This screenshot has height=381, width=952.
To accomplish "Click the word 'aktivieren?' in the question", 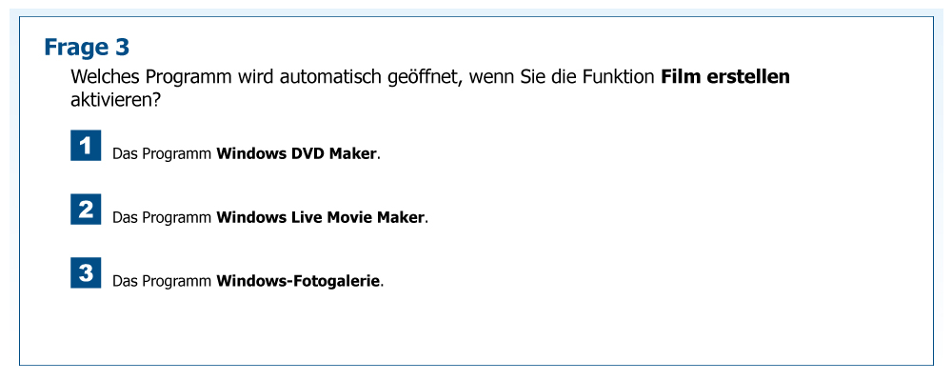I will (x=115, y=98).
